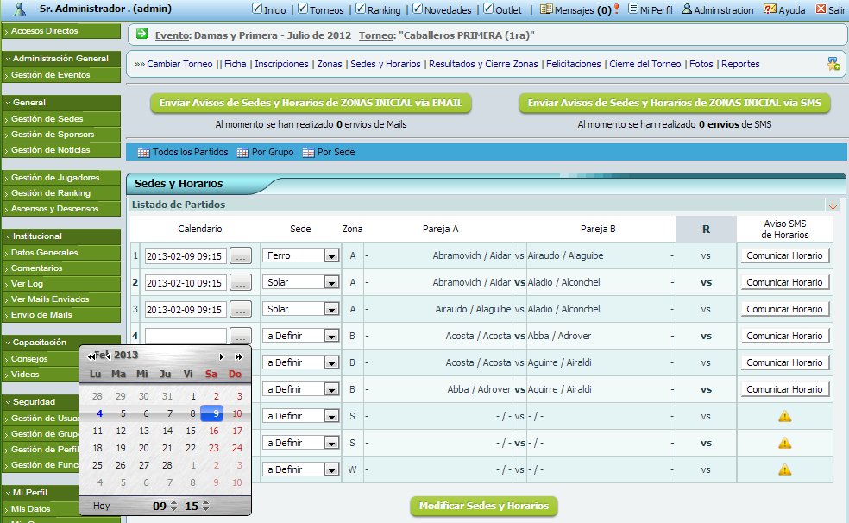Image resolution: width=849 pixels, height=523 pixels.
Task: Filter matches with Por Sede icon
Action: tap(309, 153)
